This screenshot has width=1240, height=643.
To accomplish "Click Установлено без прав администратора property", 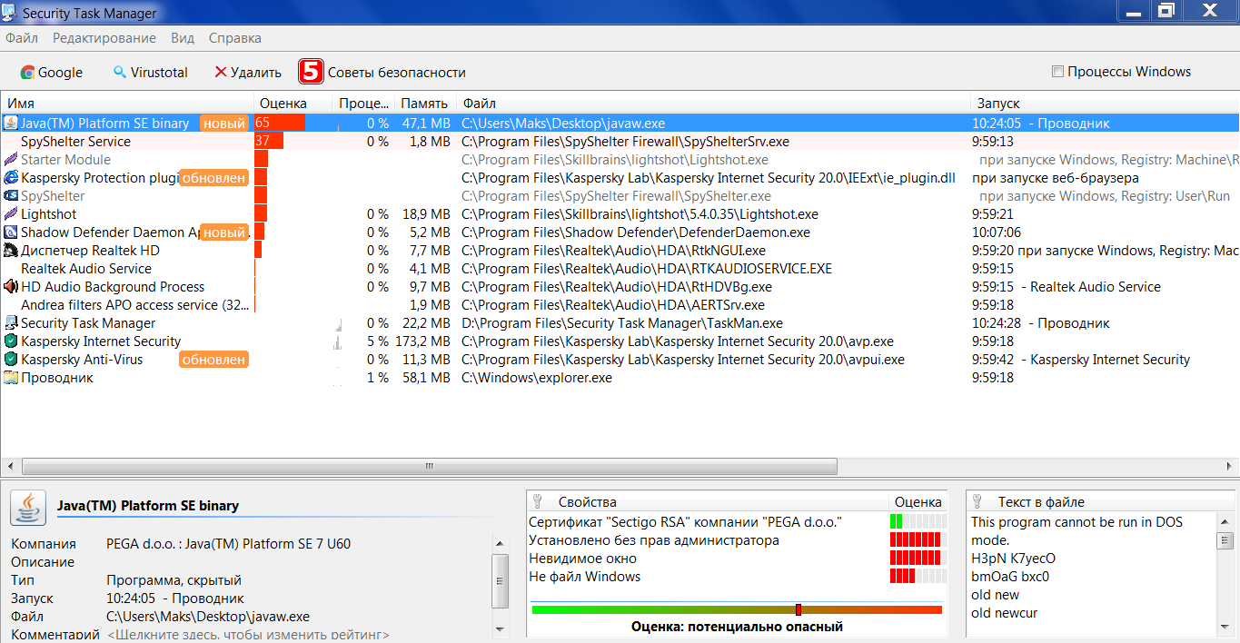I will pyautogui.click(x=736, y=540).
